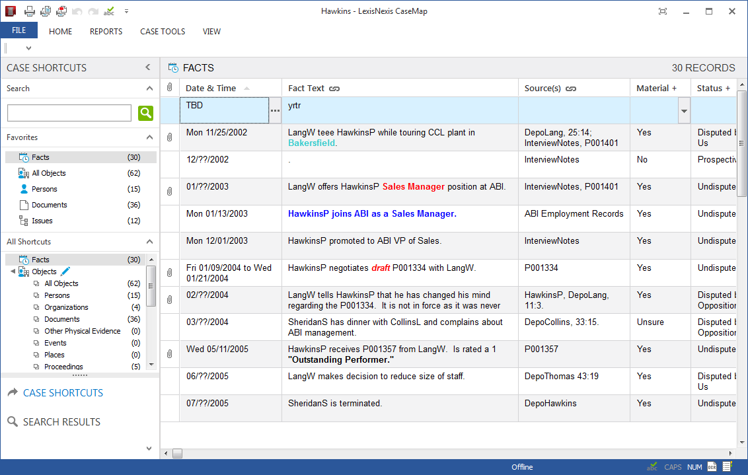The image size is (748, 475).
Task: Switch to the REPORTS ribbon tab
Action: coord(106,32)
